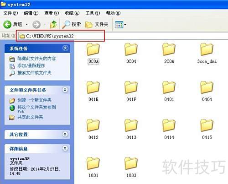This screenshot has height=184, width=228.
Task: Open the Views dropdown arrow
Action: tap(125, 25)
